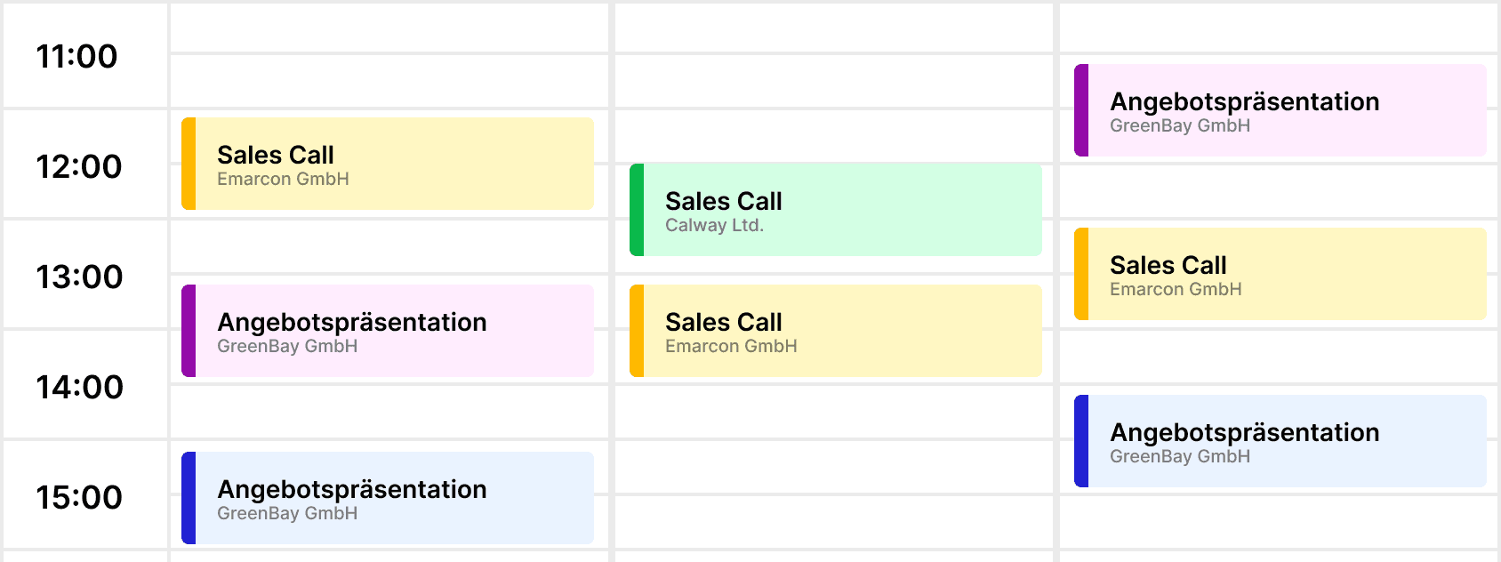Screen dimensions: 1501x562
Task: Open the Emarcon Sales Call starting at 12:00
Action: pyautogui.click(x=388, y=164)
